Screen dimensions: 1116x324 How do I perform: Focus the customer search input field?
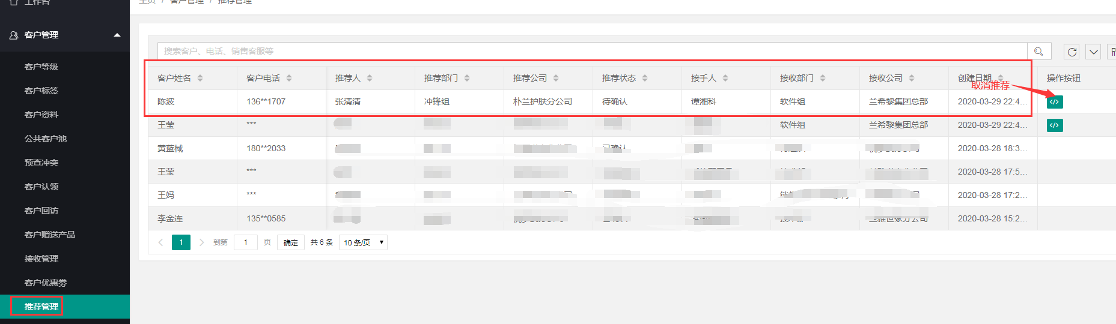click(x=592, y=52)
